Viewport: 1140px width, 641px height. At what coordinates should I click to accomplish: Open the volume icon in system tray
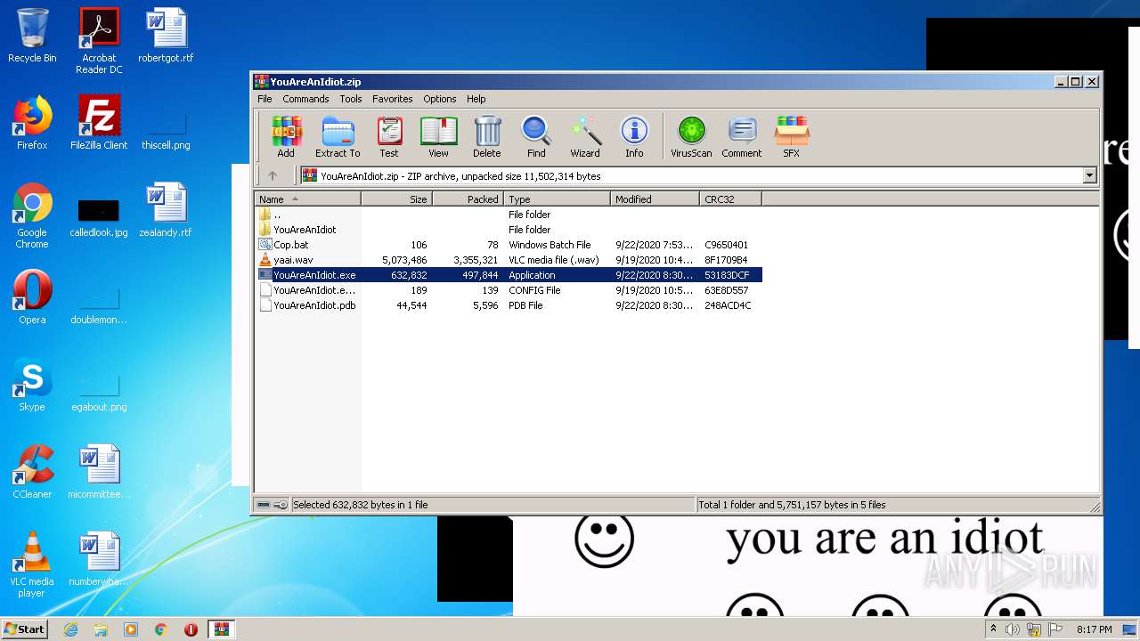1013,629
